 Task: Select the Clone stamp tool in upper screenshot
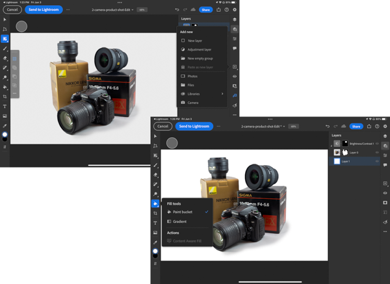pos(5,77)
